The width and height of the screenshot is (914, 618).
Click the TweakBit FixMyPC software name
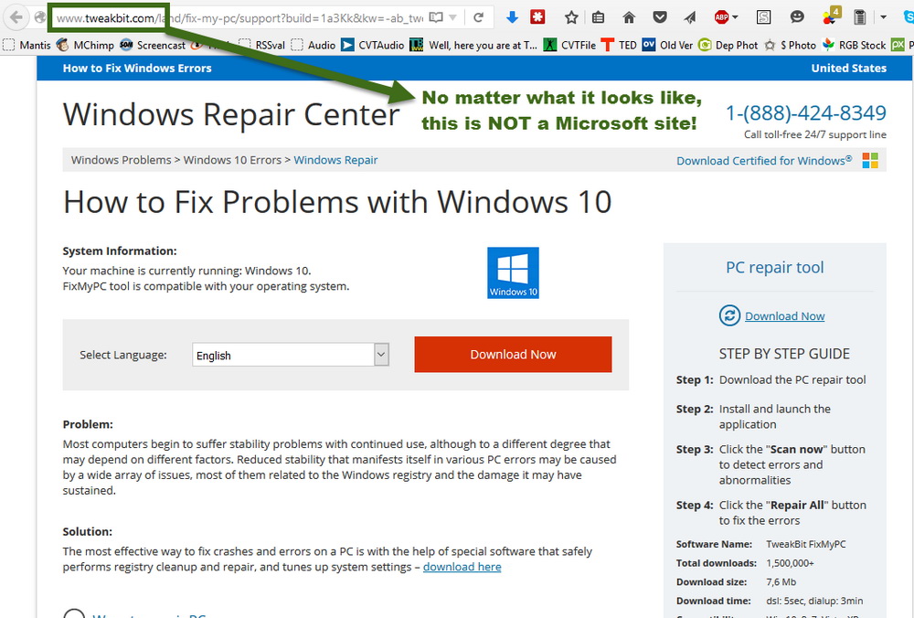point(805,544)
